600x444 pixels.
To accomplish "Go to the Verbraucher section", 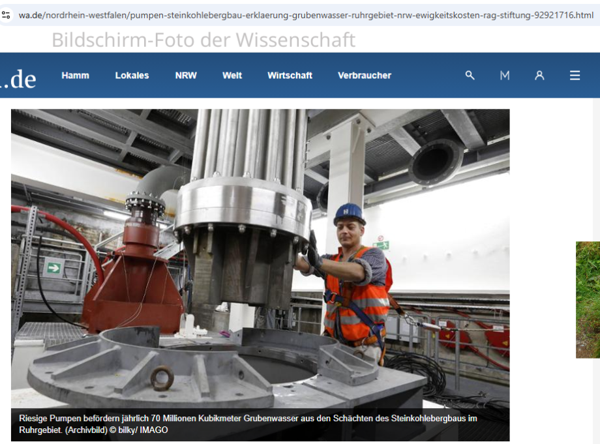I will click(x=364, y=76).
